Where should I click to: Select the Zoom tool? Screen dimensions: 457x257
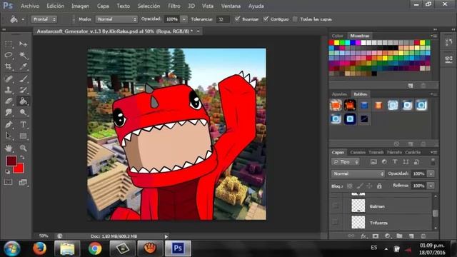[23, 148]
